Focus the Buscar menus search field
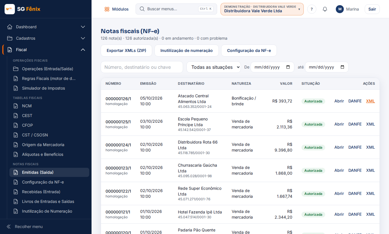Viewport: 389px width, 234px height. pyautogui.click(x=176, y=9)
